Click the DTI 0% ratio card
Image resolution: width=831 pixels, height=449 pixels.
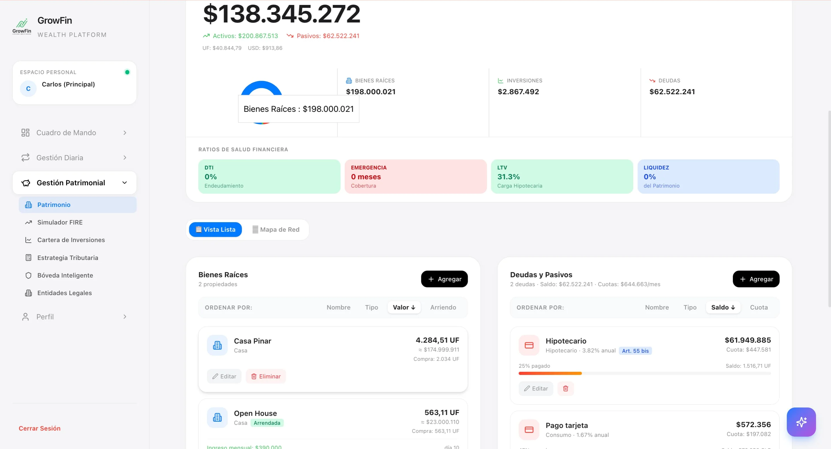click(x=269, y=176)
